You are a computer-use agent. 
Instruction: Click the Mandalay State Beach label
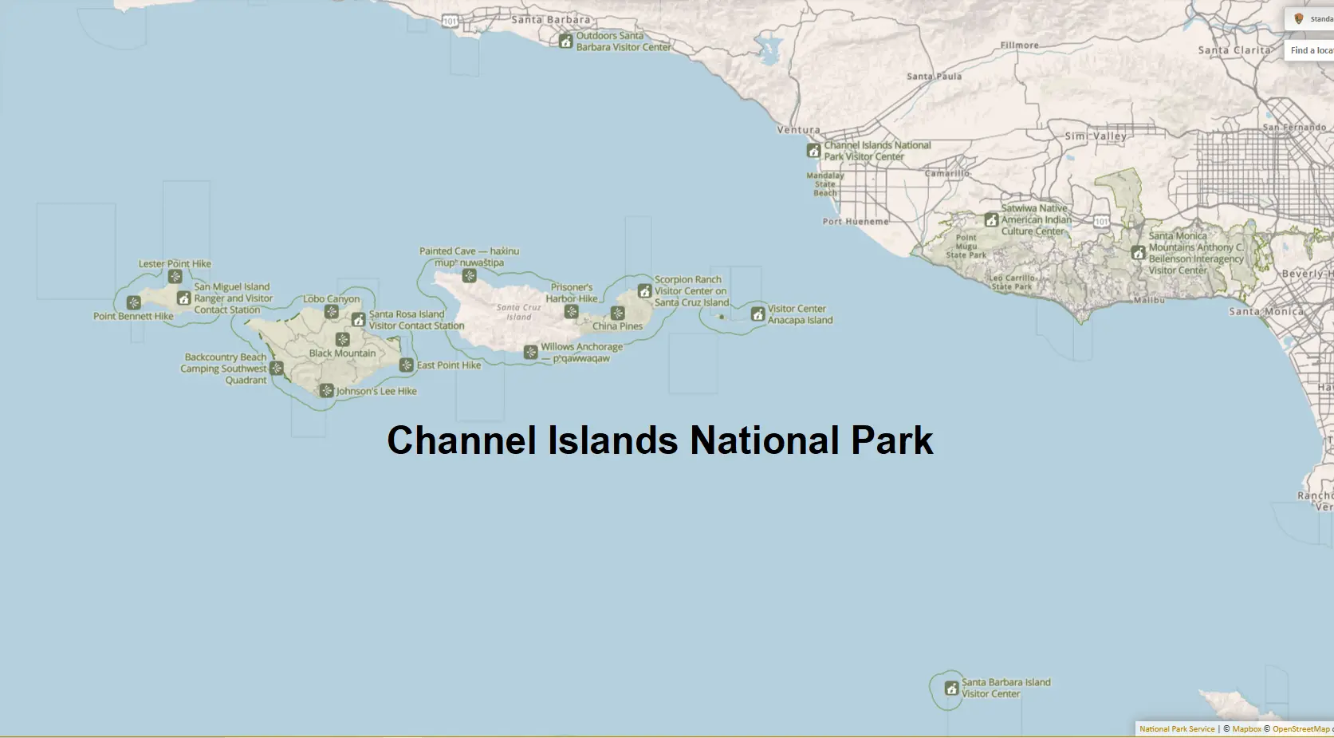(x=825, y=184)
